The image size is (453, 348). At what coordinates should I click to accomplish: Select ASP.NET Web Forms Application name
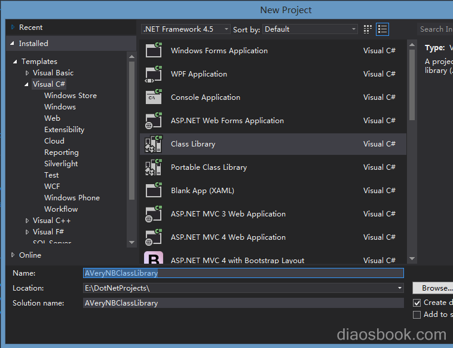coord(227,121)
